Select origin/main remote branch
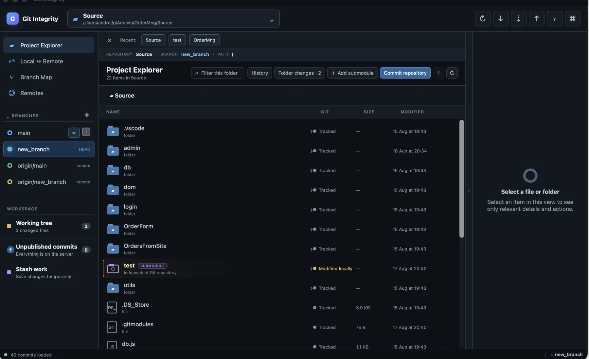Viewport: 589px width, 359px height. coord(49,165)
